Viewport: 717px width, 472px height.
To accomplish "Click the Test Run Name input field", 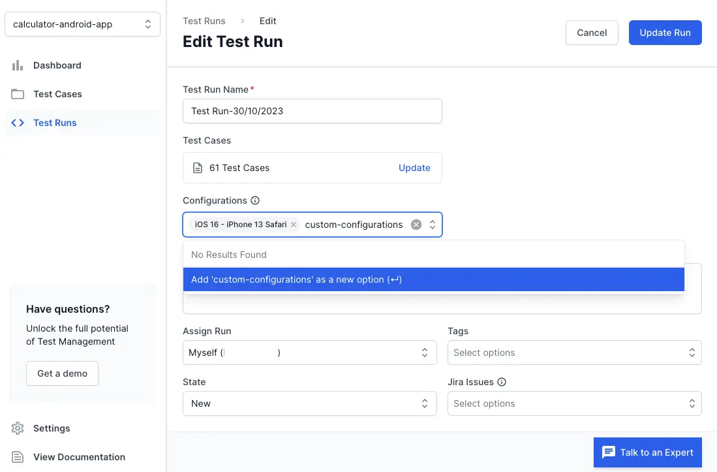I will click(312, 111).
